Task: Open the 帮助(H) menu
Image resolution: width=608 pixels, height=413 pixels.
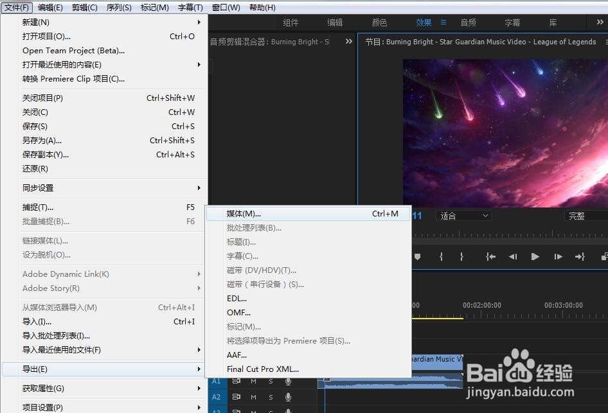Action: pos(262,7)
